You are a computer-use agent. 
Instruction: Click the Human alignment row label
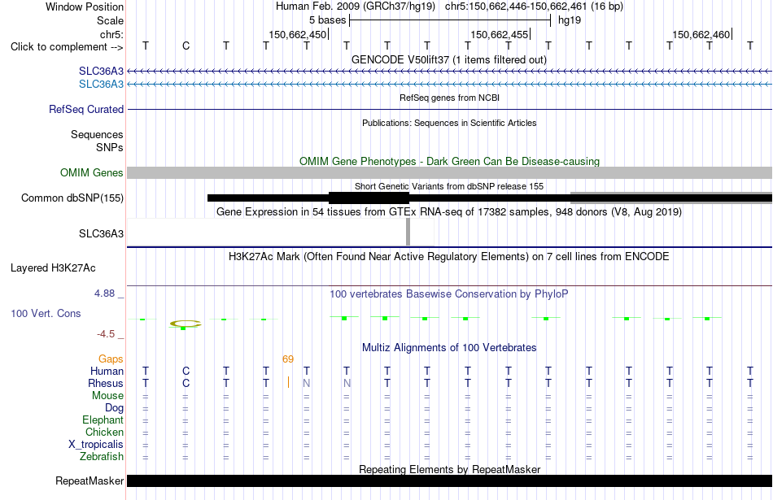tap(107, 371)
